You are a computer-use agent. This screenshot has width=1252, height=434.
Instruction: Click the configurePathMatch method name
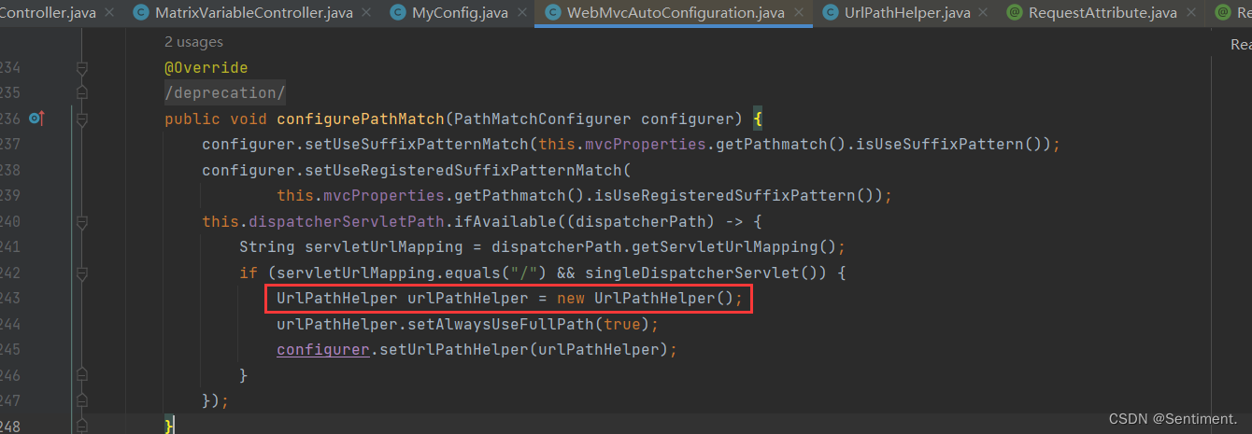point(360,119)
